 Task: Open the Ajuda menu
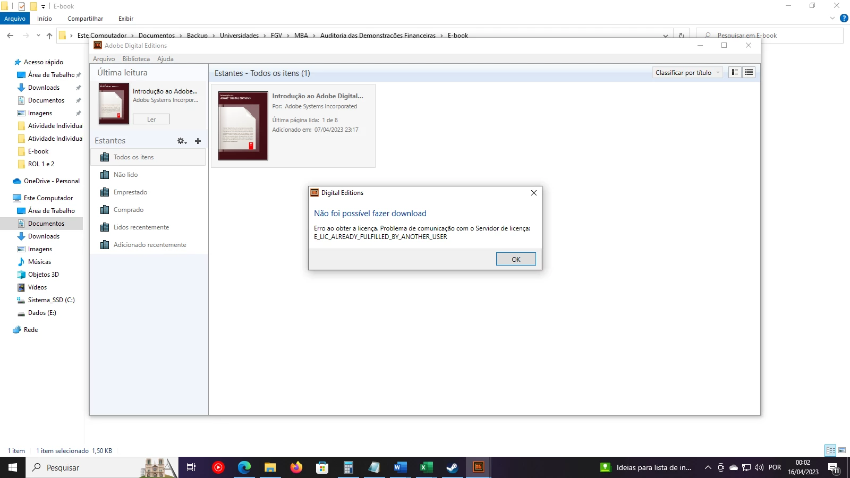165,59
